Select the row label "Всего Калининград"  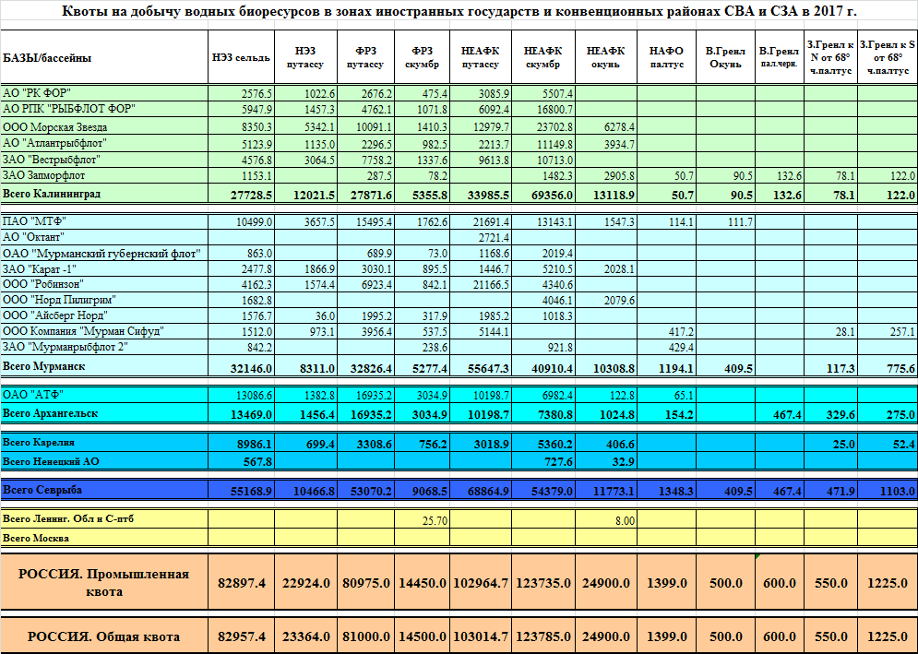pos(104,194)
